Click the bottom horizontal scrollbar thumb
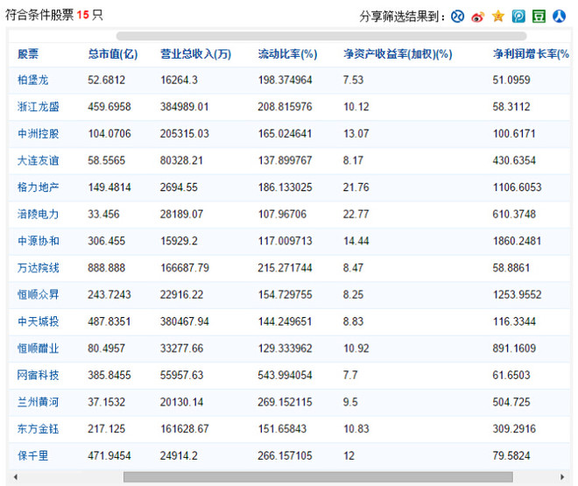The height and width of the screenshot is (486, 578). click(x=318, y=477)
